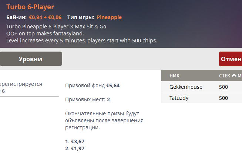Click Gekkenhouse's 500 stack value

(x=223, y=87)
